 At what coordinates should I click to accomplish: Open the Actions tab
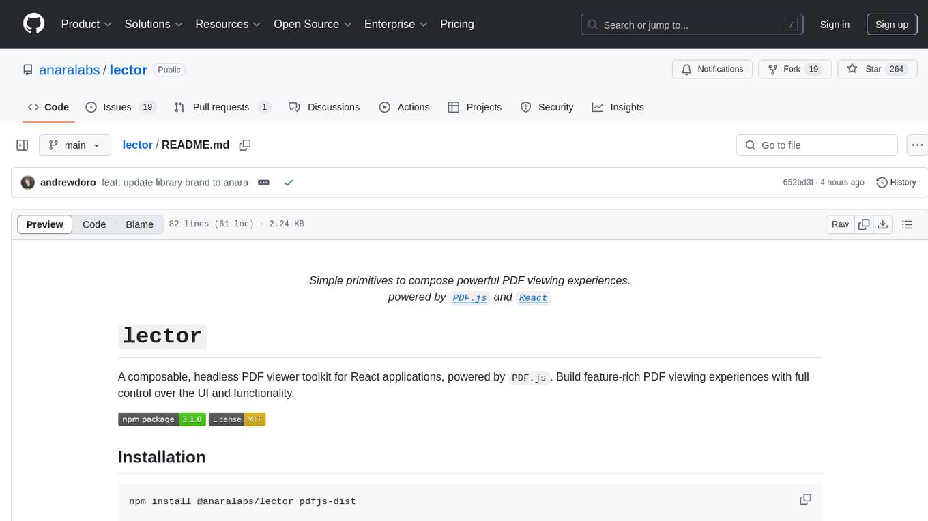click(x=404, y=107)
